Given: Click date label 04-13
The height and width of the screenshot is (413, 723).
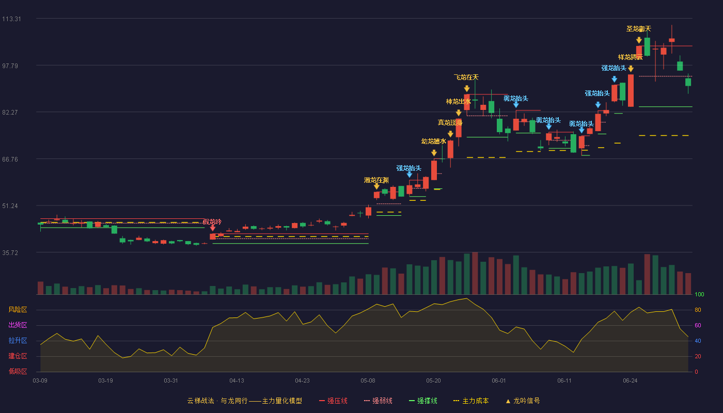Looking at the screenshot, I should [x=237, y=380].
